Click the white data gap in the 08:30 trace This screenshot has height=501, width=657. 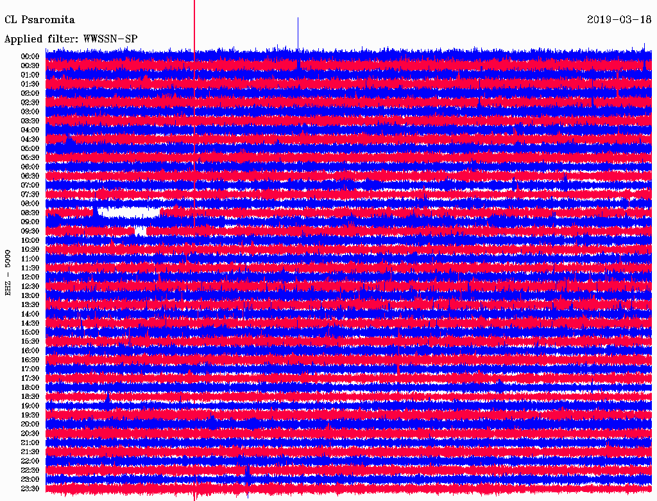(129, 213)
